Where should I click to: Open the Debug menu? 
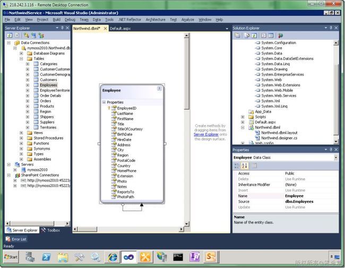coord(70,20)
